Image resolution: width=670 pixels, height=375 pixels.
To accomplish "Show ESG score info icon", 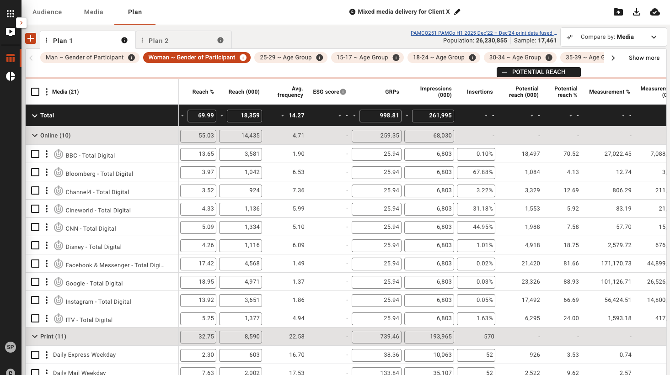I will tap(343, 92).
